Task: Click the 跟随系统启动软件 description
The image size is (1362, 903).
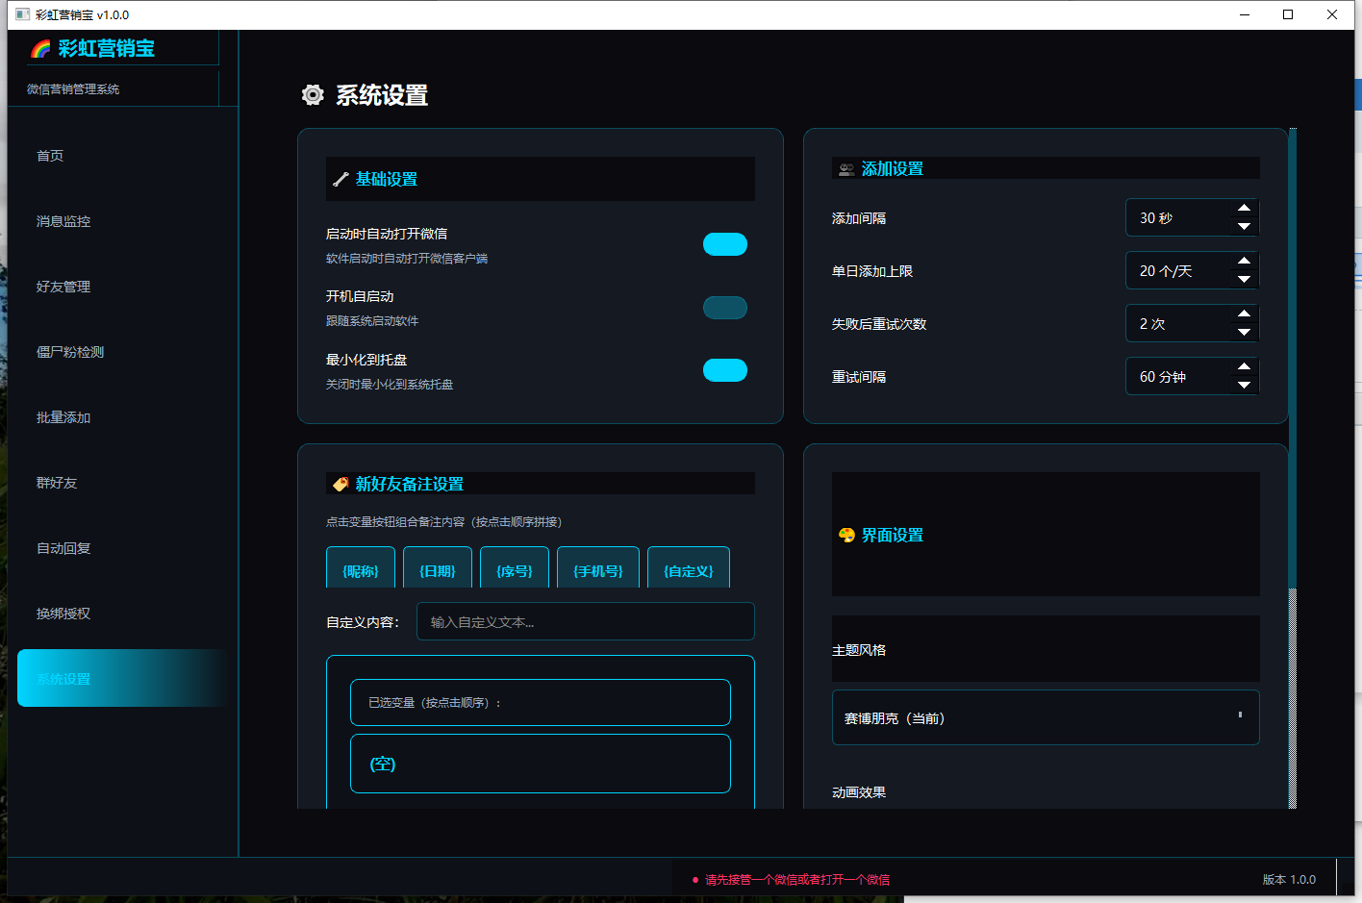Action: tap(372, 321)
